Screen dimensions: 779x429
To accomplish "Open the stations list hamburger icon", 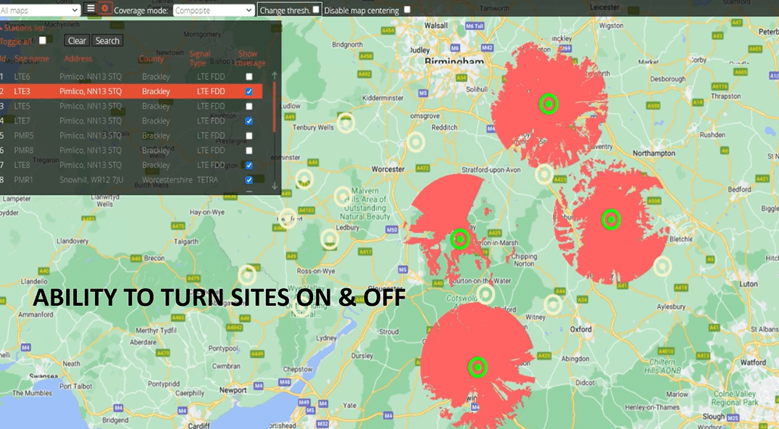I will (91, 9).
